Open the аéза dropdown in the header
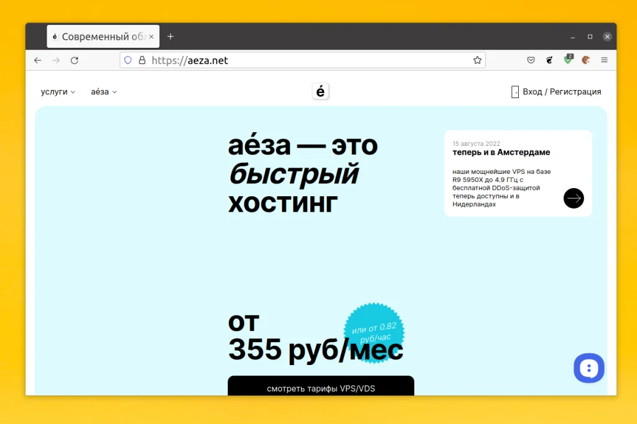The width and height of the screenshot is (637, 424). 103,91
